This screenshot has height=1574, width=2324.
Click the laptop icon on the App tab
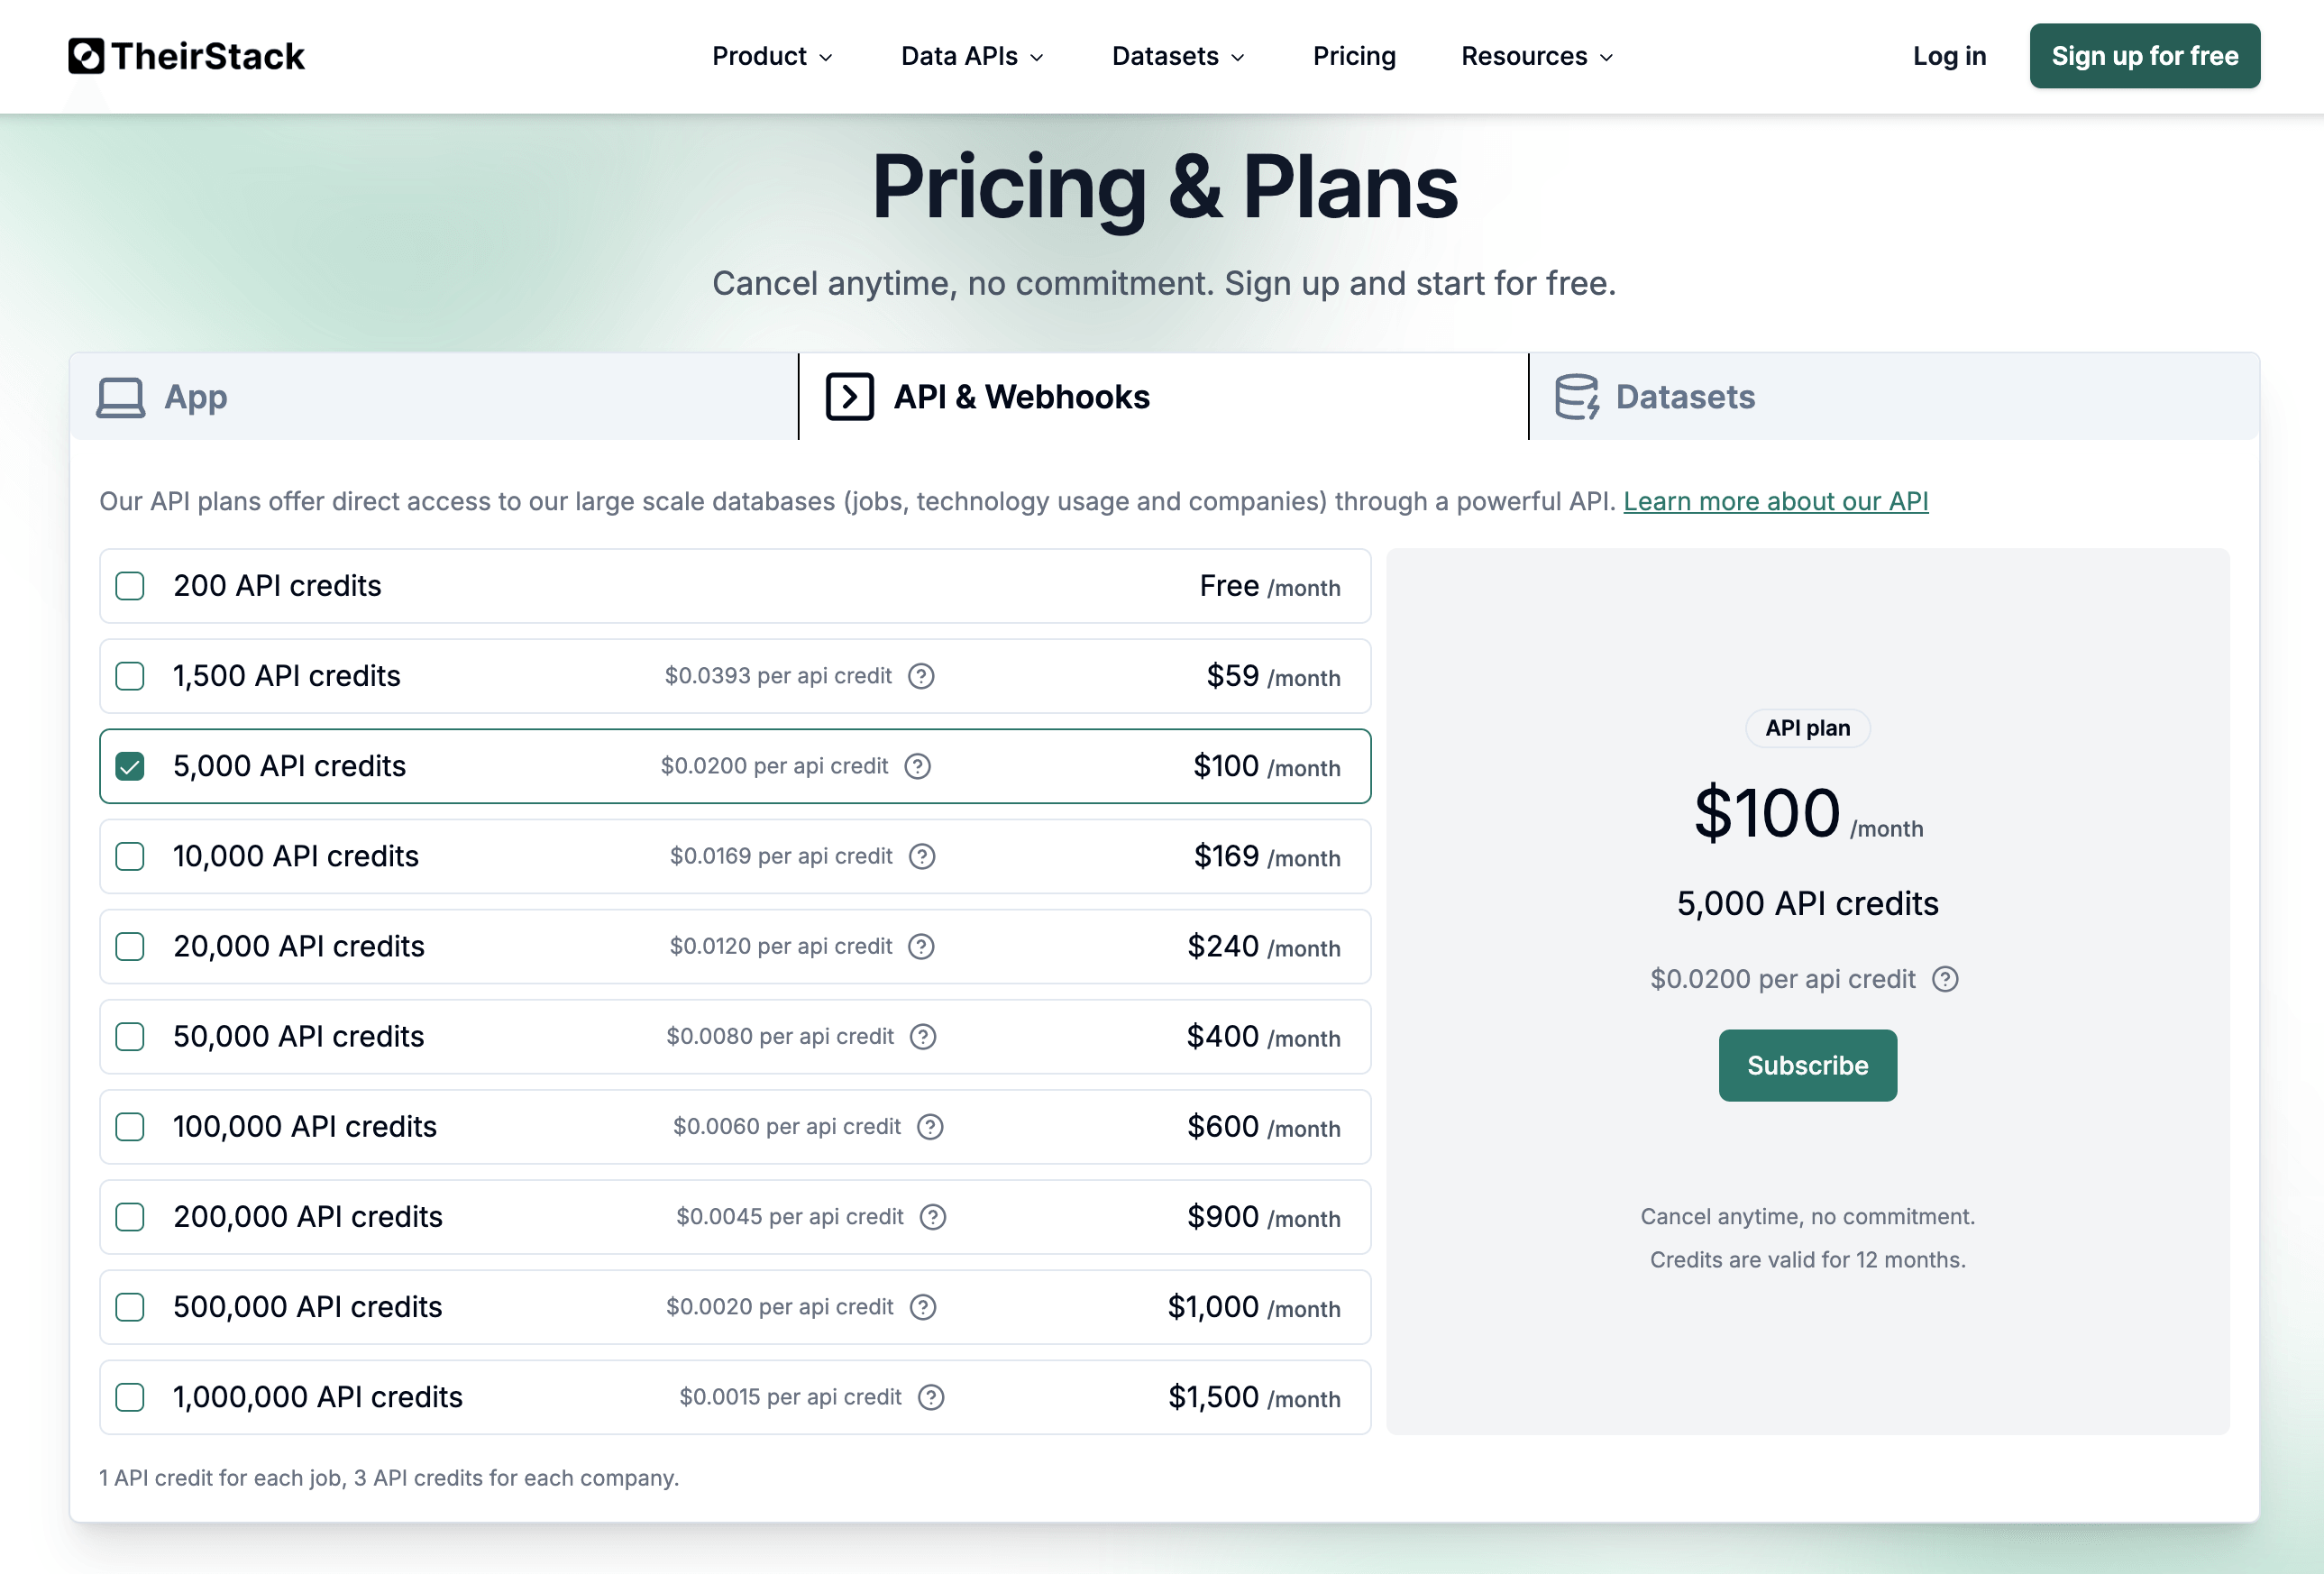(120, 396)
